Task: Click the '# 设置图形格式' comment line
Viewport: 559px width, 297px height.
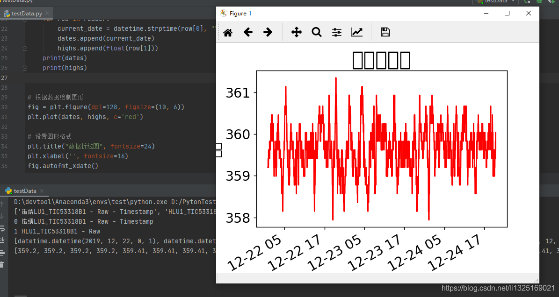Action: pos(50,136)
